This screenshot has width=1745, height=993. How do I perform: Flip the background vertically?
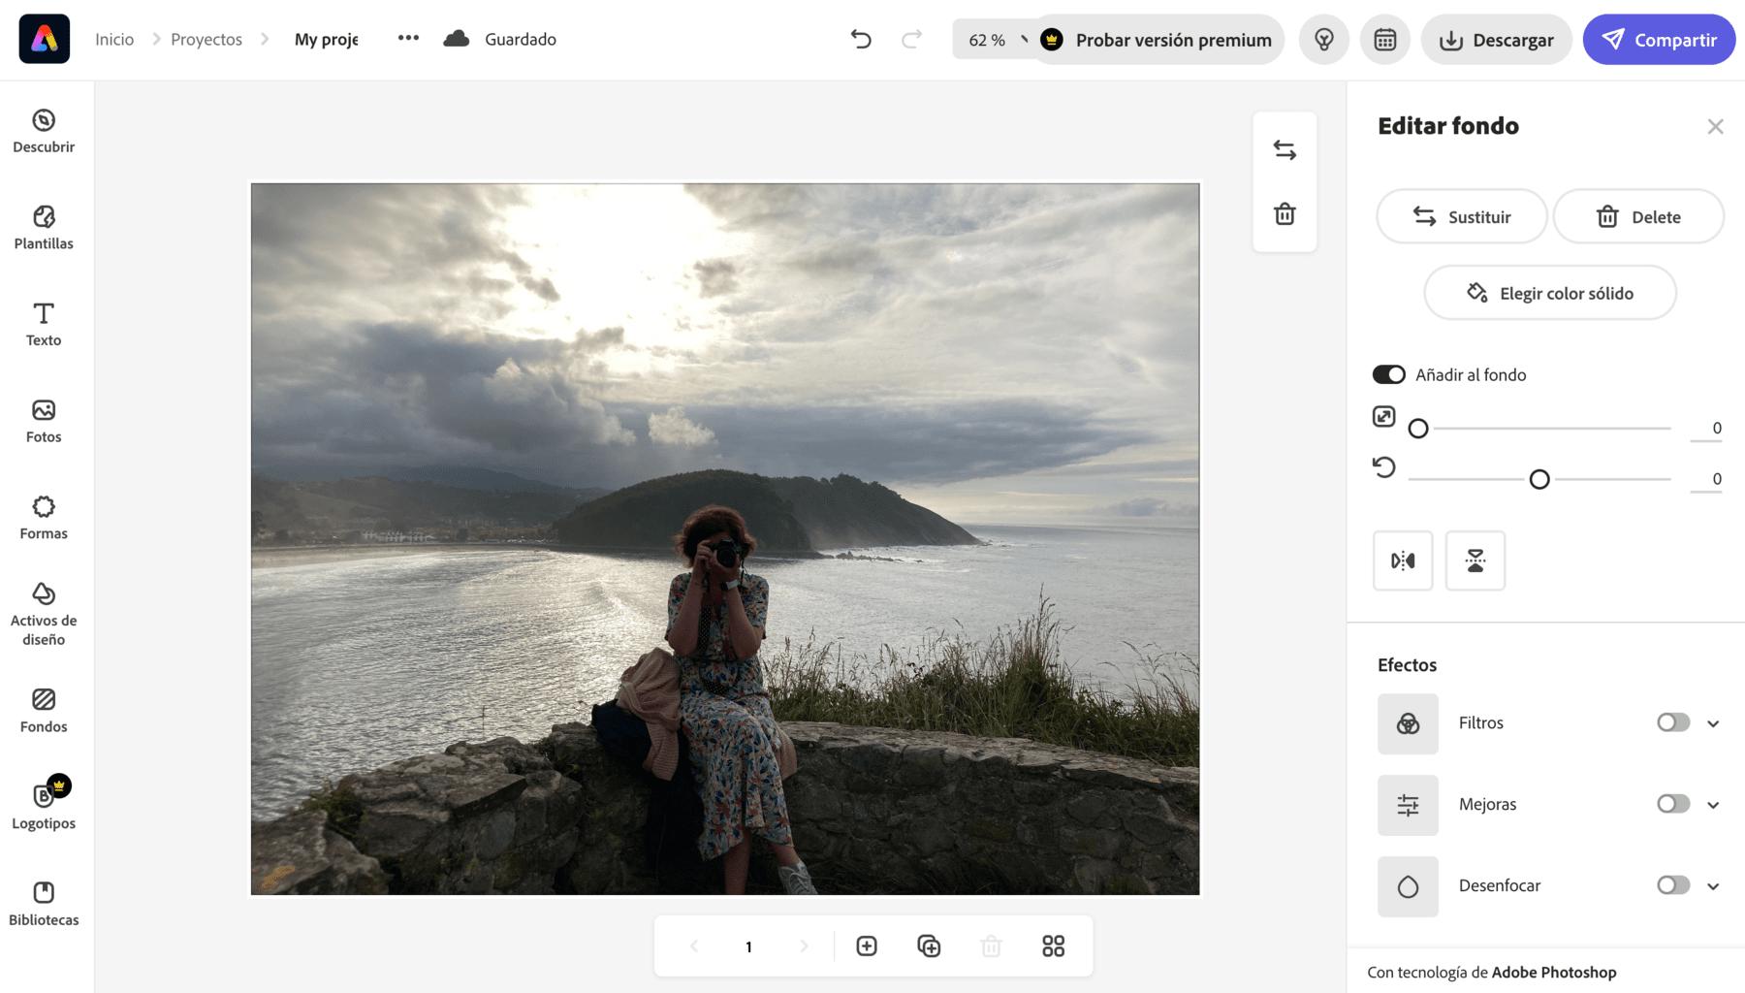1475,561
